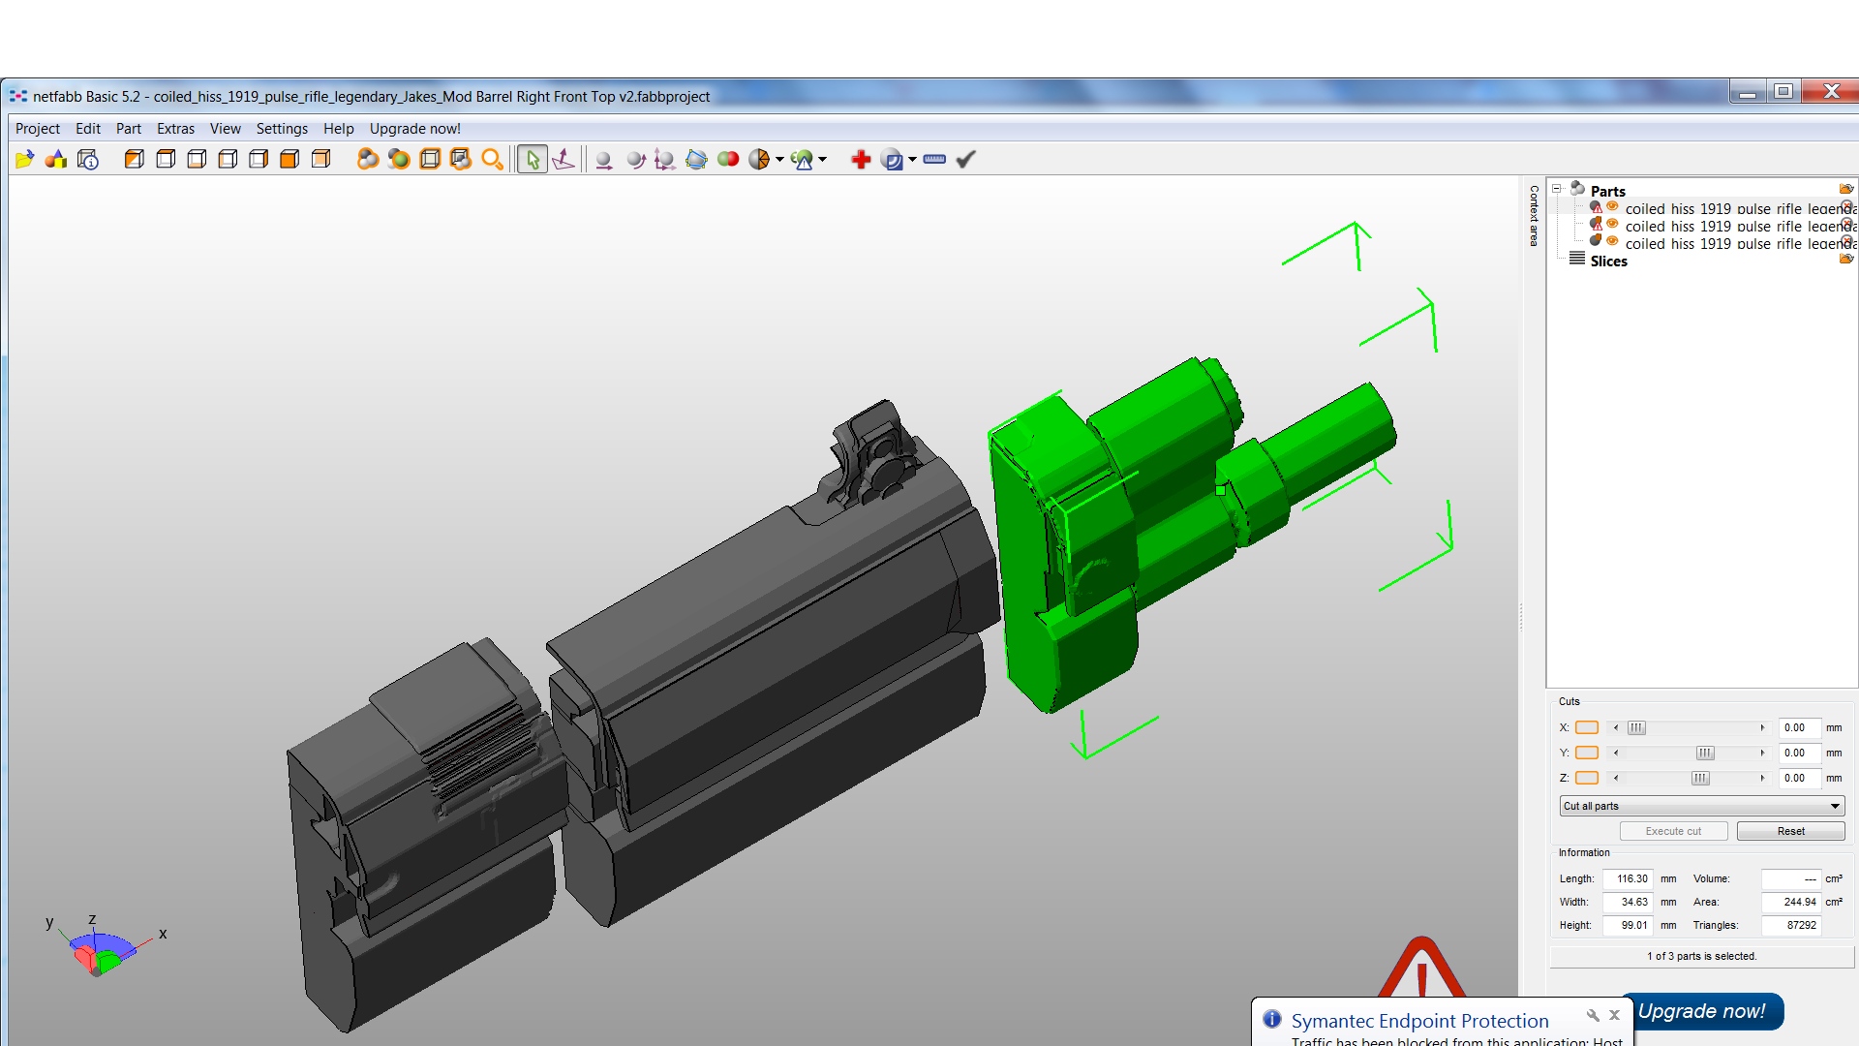Zoom to the platform frame icon
Image resolution: width=1859 pixels, height=1046 pixels.
[430, 160]
